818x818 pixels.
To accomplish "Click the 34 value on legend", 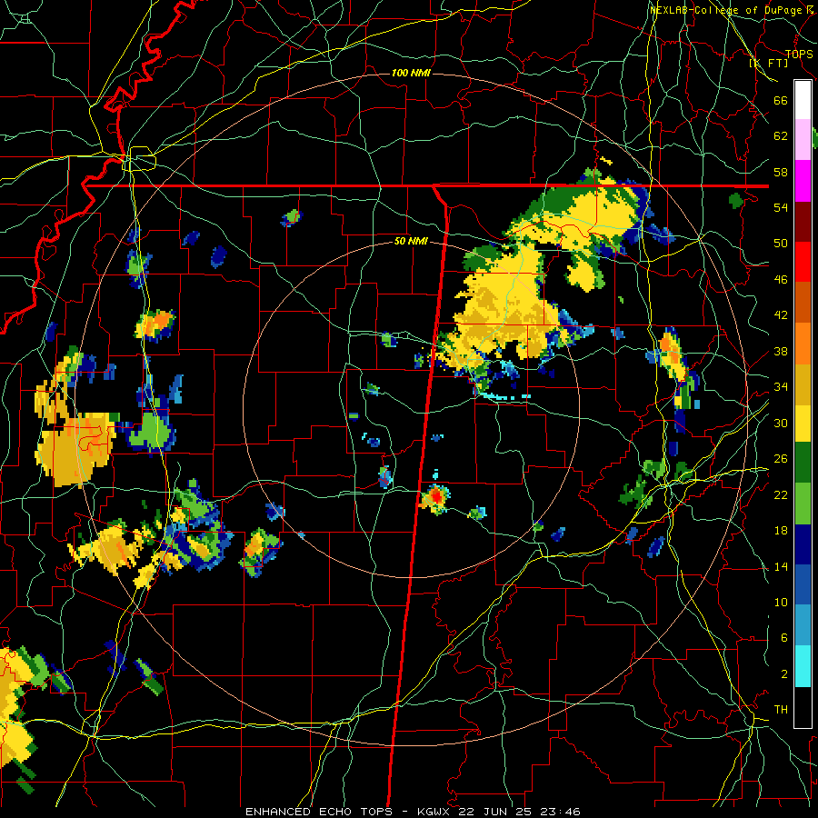I will coord(781,387).
